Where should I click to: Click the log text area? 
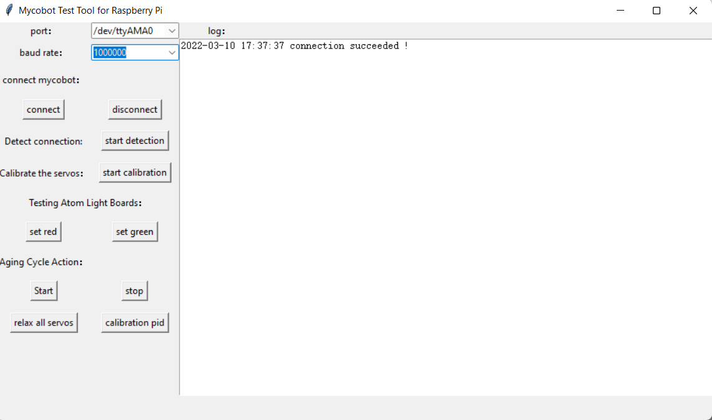pyautogui.click(x=446, y=218)
